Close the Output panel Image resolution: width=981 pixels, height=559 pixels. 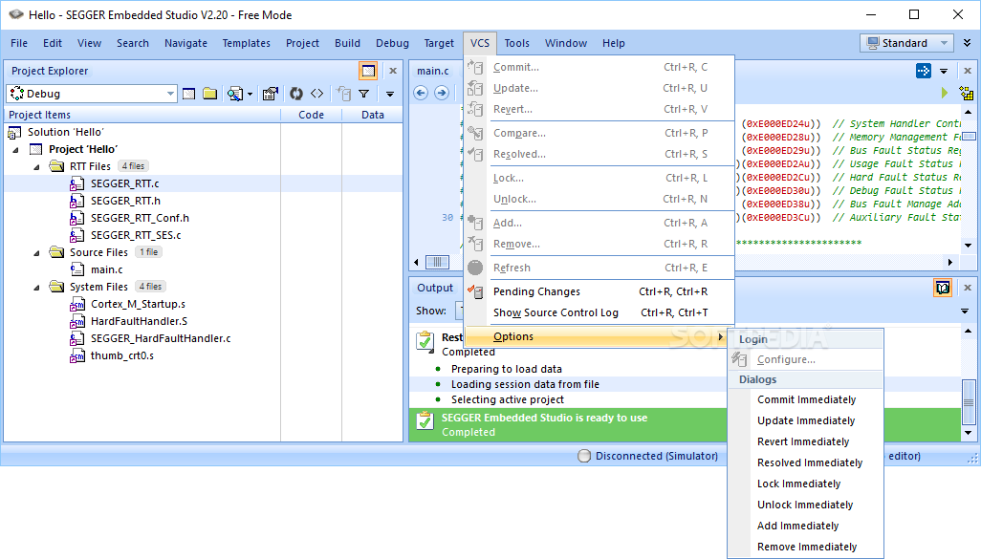pos(968,288)
